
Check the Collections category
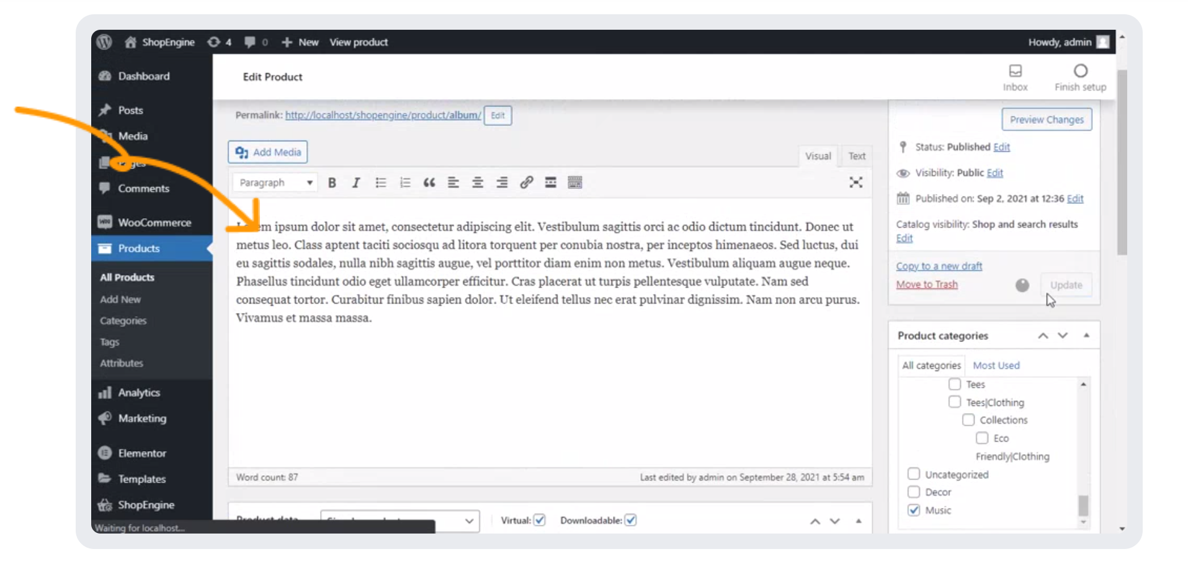coord(968,420)
